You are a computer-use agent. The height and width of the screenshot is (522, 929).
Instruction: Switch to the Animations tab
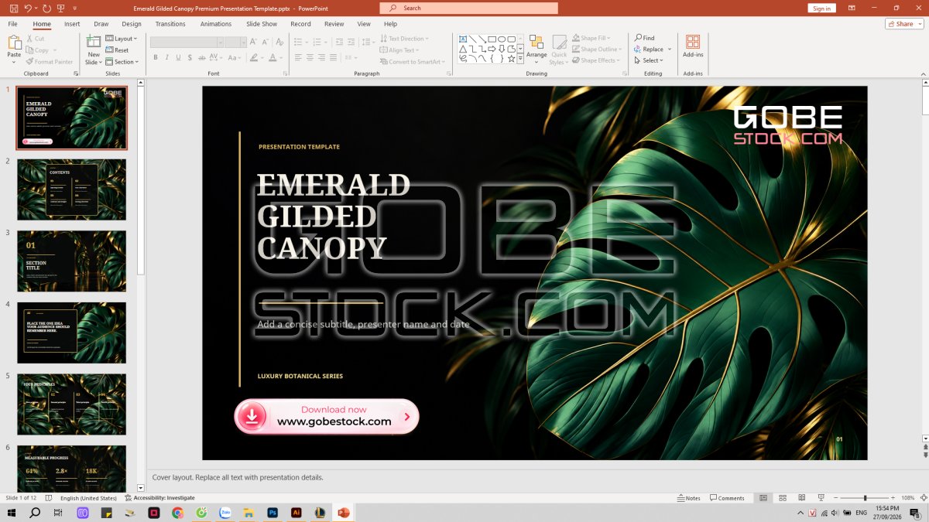tap(216, 24)
